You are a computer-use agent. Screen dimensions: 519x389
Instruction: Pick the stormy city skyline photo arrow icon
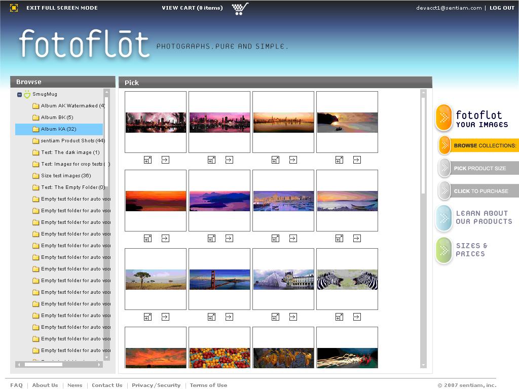[165, 160]
